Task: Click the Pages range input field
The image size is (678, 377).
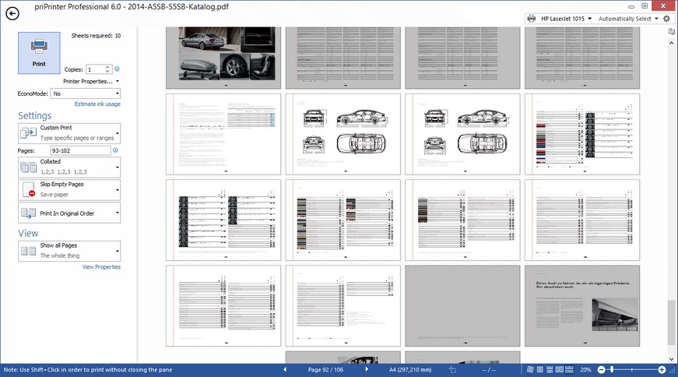Action: pos(79,150)
